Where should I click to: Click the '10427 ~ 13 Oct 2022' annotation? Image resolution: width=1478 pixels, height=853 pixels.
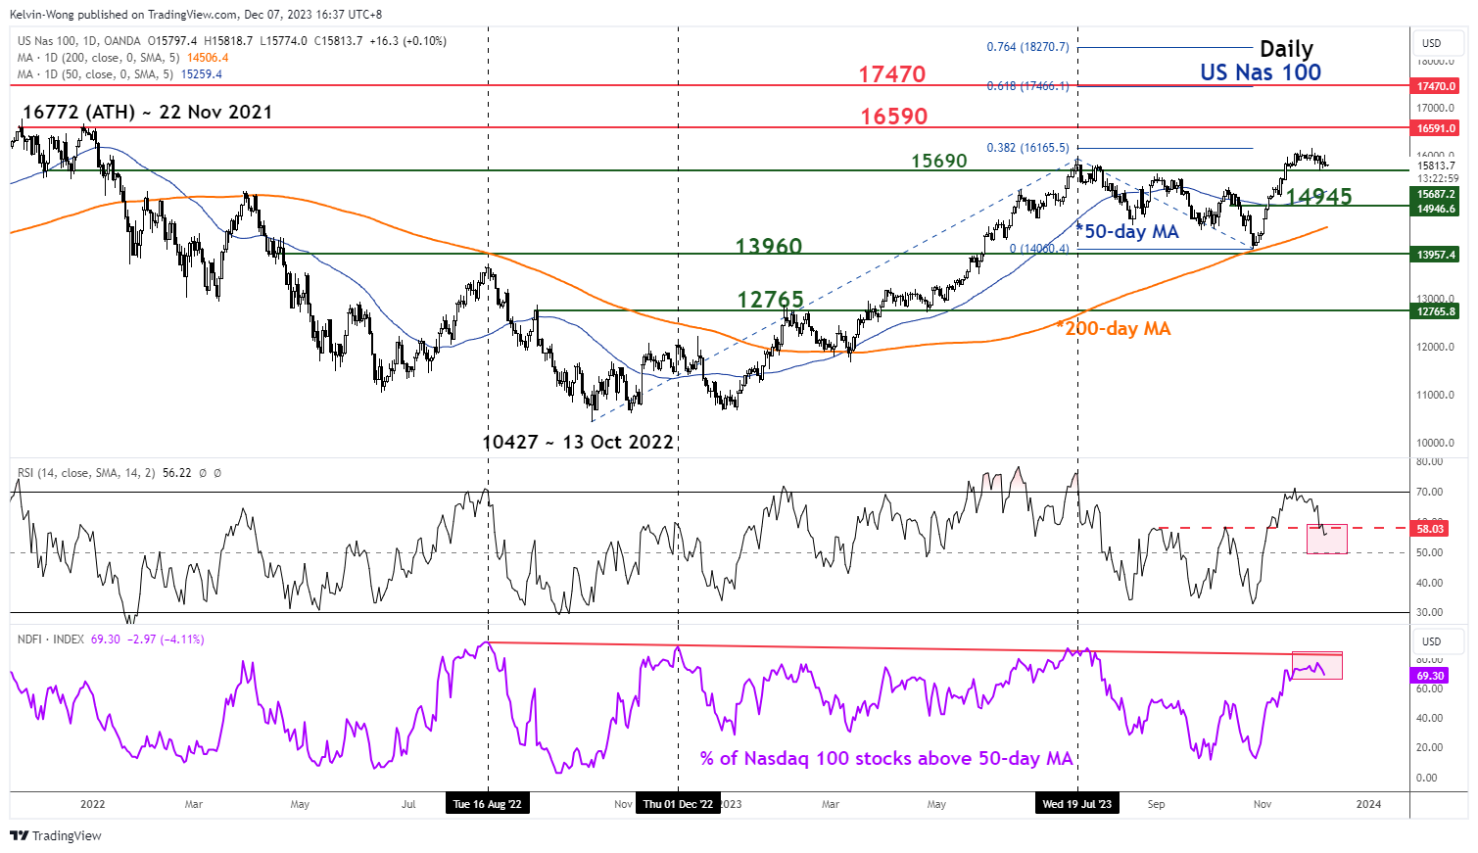pyautogui.click(x=578, y=442)
